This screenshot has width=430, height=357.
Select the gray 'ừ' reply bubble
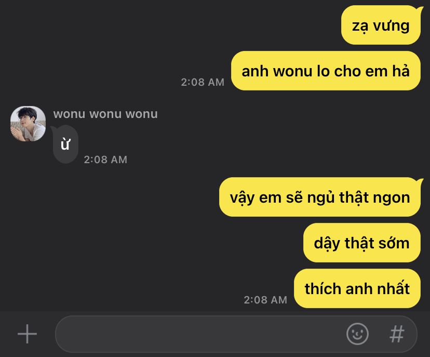(x=65, y=144)
